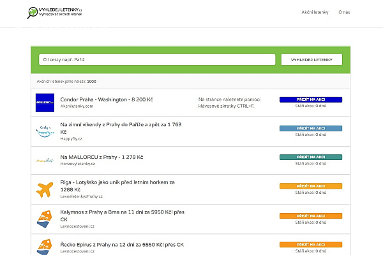Click the orange airplane icon for Riga
383x255 pixels.
45,189
